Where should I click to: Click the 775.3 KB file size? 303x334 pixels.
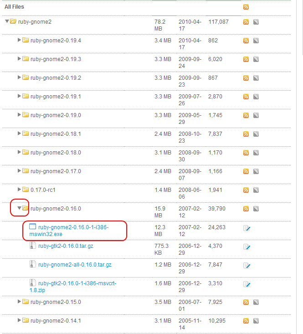point(162,249)
